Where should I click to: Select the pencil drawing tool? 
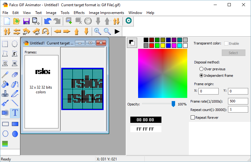click(x=15, y=94)
